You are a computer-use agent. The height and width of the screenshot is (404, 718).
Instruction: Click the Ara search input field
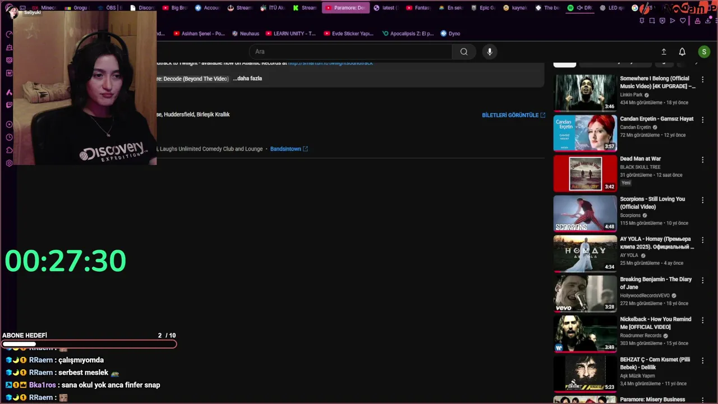(x=351, y=52)
